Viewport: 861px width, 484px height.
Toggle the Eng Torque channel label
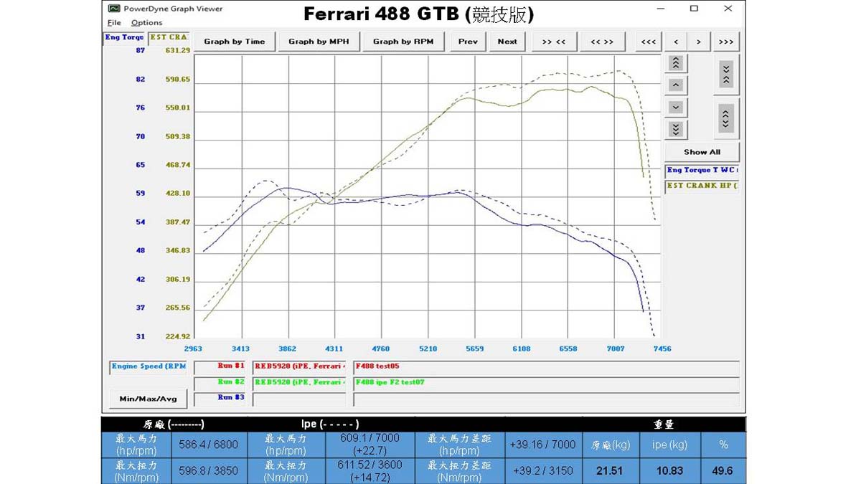[701, 171]
